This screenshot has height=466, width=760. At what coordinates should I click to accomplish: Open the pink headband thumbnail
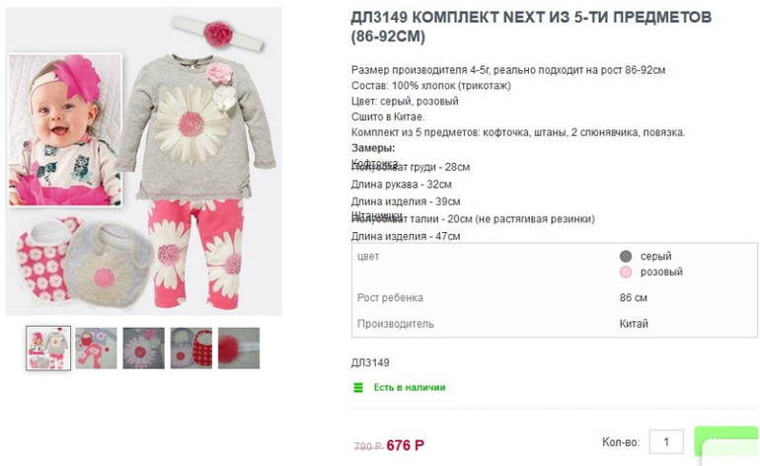point(238,348)
